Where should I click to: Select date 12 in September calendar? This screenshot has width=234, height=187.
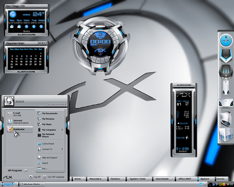pyautogui.click(x=26, y=59)
